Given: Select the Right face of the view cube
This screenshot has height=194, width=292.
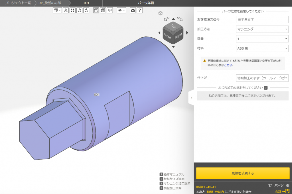Looking at the screenshot, I should point(179,36).
